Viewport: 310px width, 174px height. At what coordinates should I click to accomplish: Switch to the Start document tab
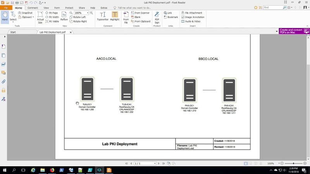[13, 32]
